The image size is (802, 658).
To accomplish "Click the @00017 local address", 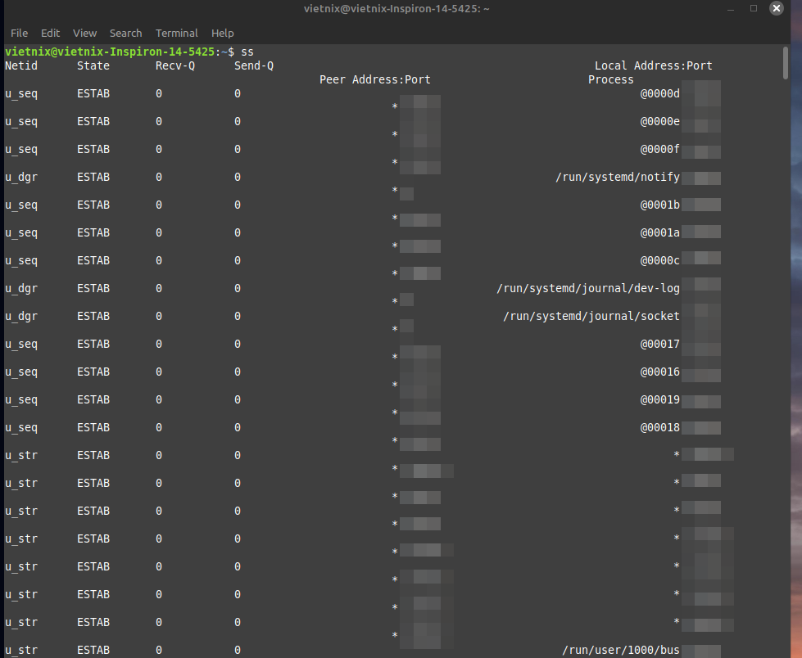I will point(659,345).
